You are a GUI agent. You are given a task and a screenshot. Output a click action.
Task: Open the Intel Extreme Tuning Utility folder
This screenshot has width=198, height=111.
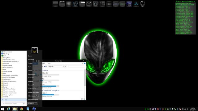(x=11, y=75)
